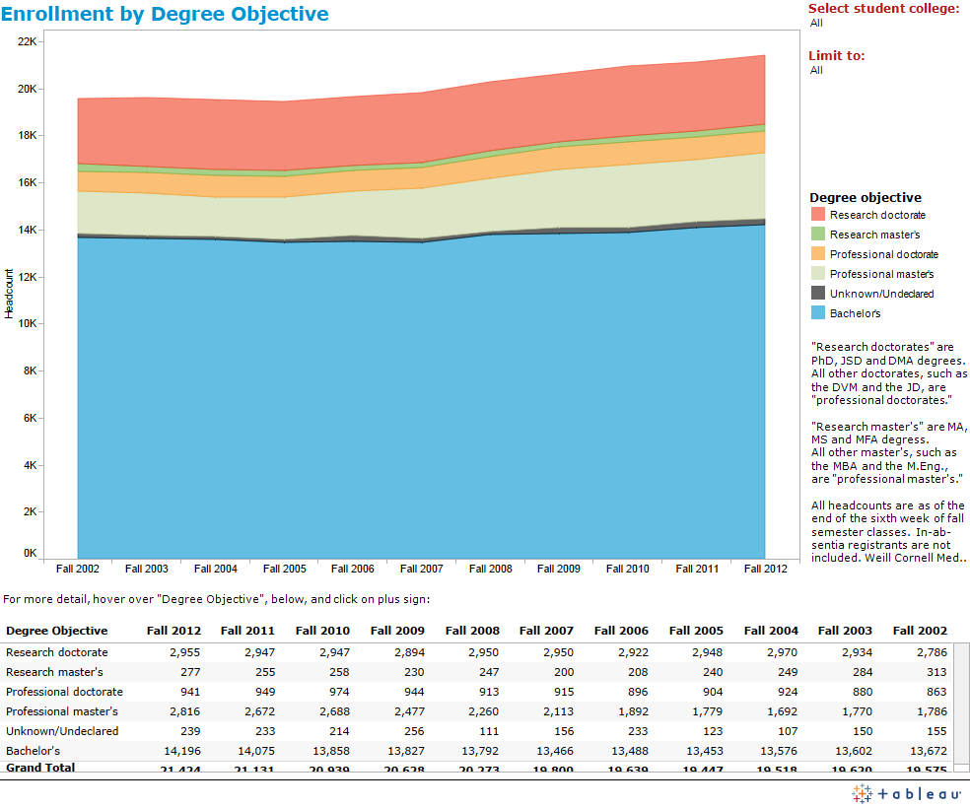Select the Research master's table row label
This screenshot has width=970, height=808.
pos(54,672)
